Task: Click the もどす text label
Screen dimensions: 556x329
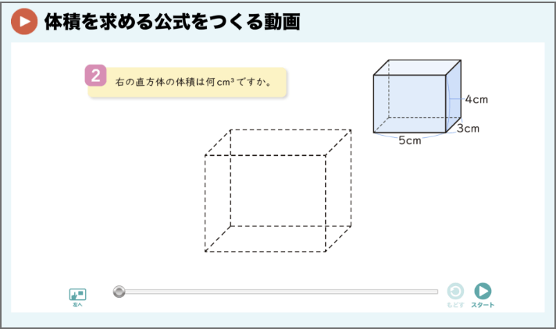Action: [455, 305]
